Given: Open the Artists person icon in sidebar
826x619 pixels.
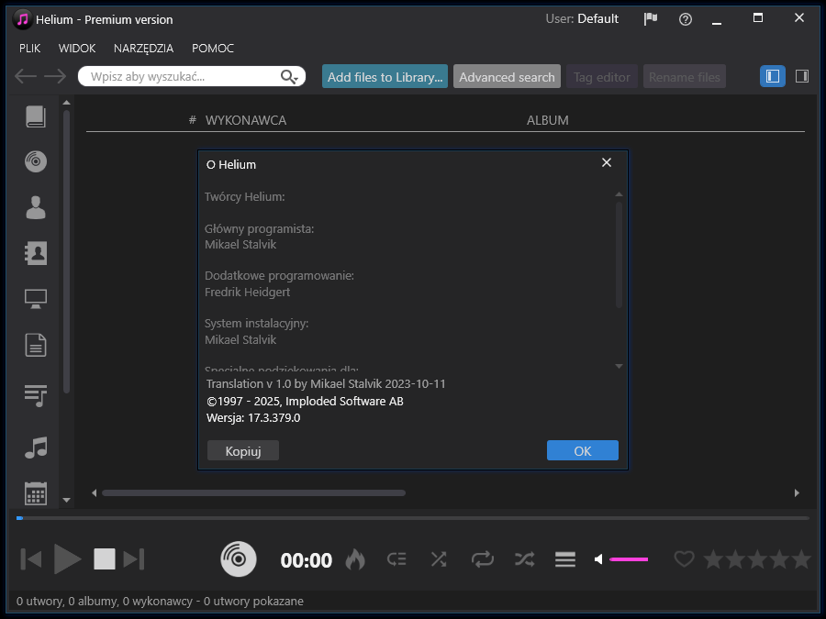Looking at the screenshot, I should pyautogui.click(x=36, y=207).
